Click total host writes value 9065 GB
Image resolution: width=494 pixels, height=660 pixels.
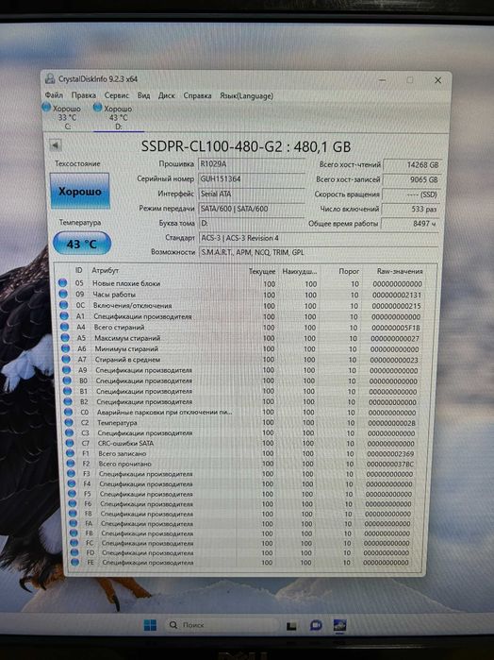412,179
